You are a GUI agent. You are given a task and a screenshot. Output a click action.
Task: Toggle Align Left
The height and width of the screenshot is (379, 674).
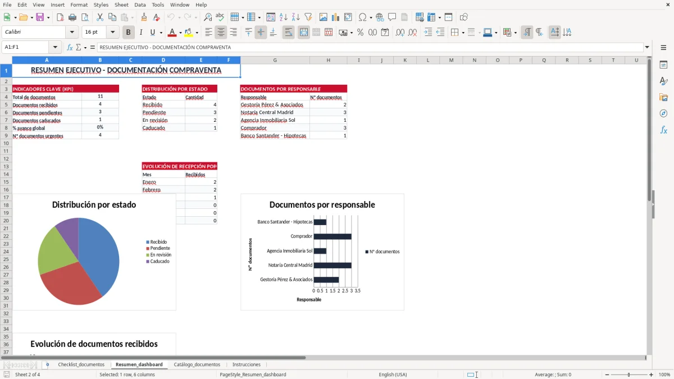point(208,33)
